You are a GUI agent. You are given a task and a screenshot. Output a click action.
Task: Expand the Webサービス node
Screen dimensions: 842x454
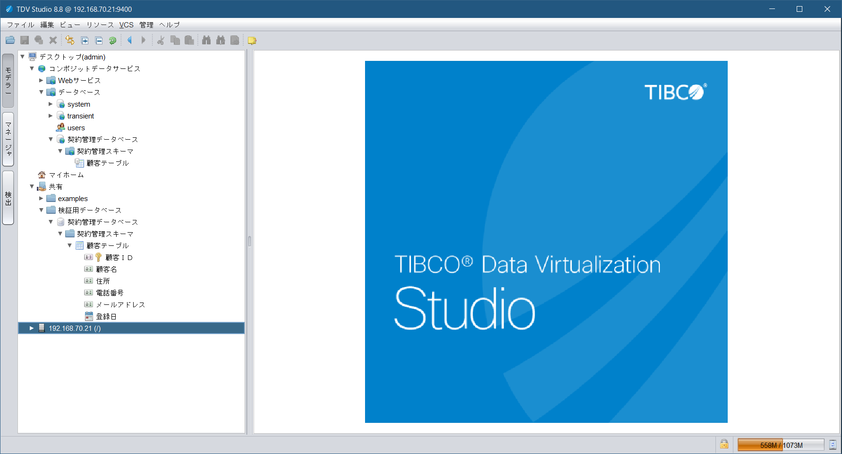[x=41, y=80]
